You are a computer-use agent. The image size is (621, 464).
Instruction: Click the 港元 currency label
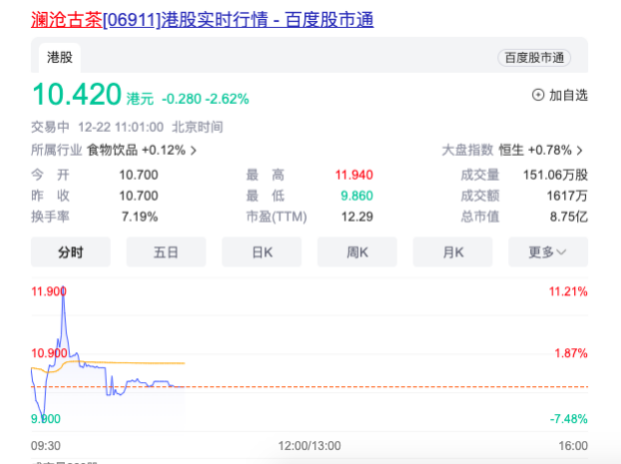[x=140, y=99]
